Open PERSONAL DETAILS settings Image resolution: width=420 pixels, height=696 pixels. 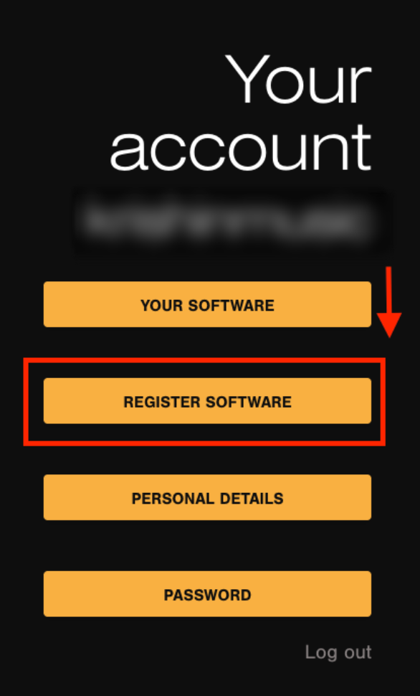pyautogui.click(x=207, y=497)
